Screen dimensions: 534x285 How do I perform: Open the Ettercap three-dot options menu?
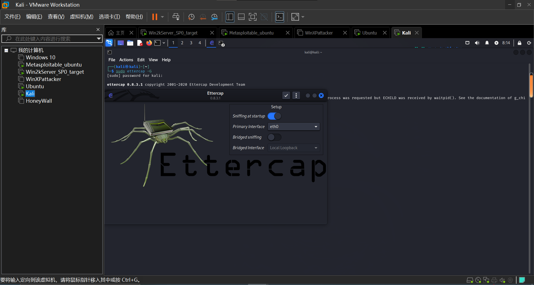coord(296,95)
